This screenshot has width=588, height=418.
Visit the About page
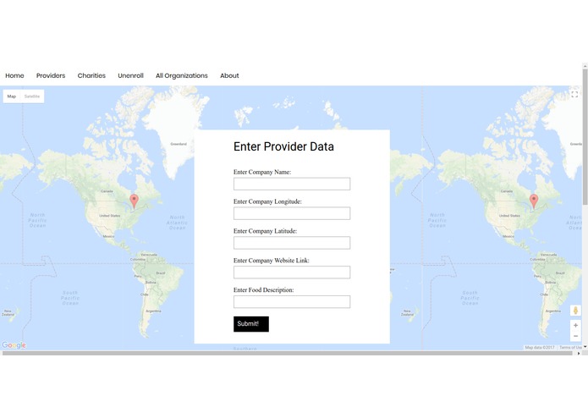click(229, 75)
